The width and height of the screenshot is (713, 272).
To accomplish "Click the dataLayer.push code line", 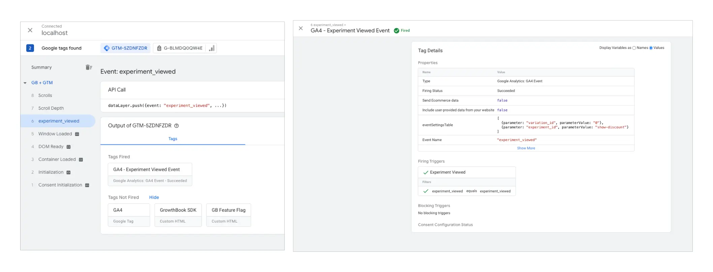I will [167, 106].
